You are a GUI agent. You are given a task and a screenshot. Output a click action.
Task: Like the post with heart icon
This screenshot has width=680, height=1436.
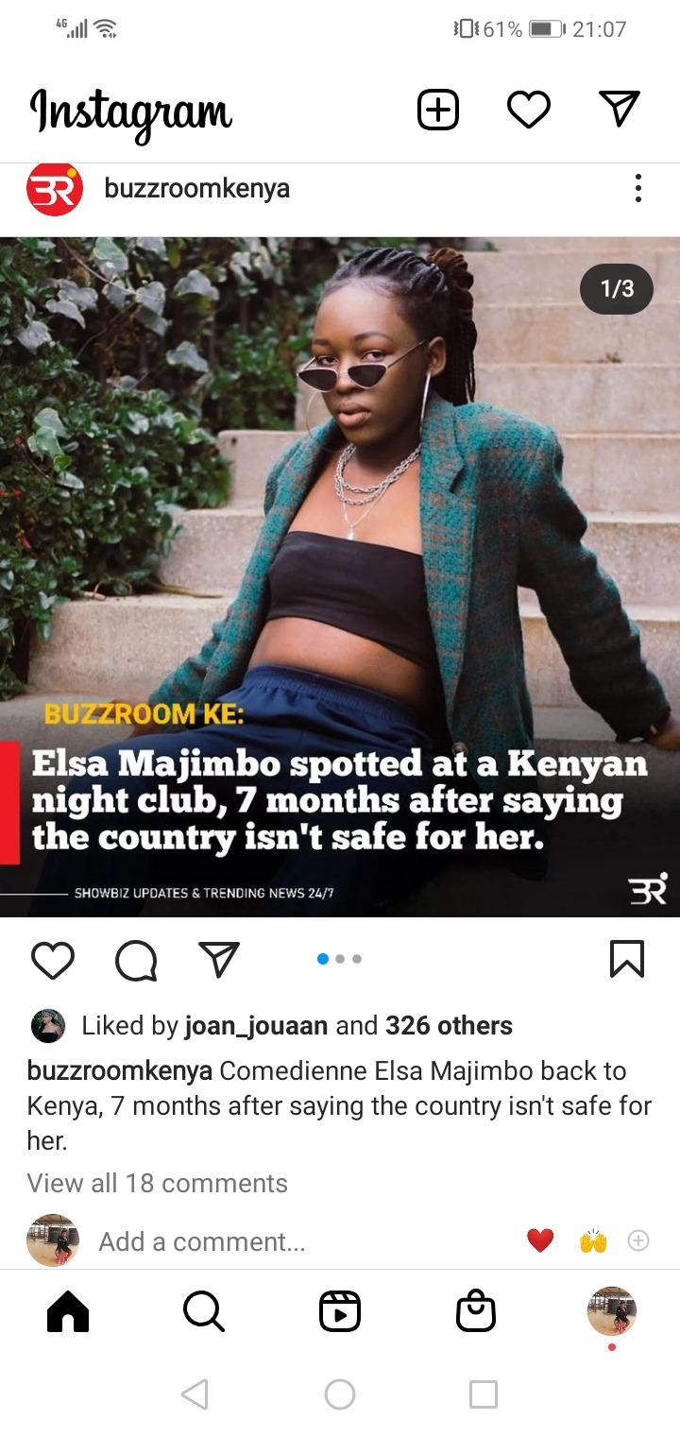(x=53, y=960)
